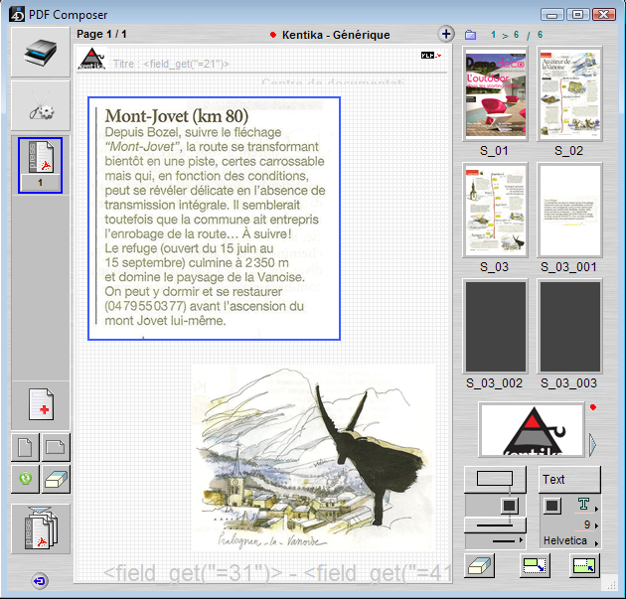
Task: Click the header Kentika logo on the page
Action: click(x=91, y=59)
